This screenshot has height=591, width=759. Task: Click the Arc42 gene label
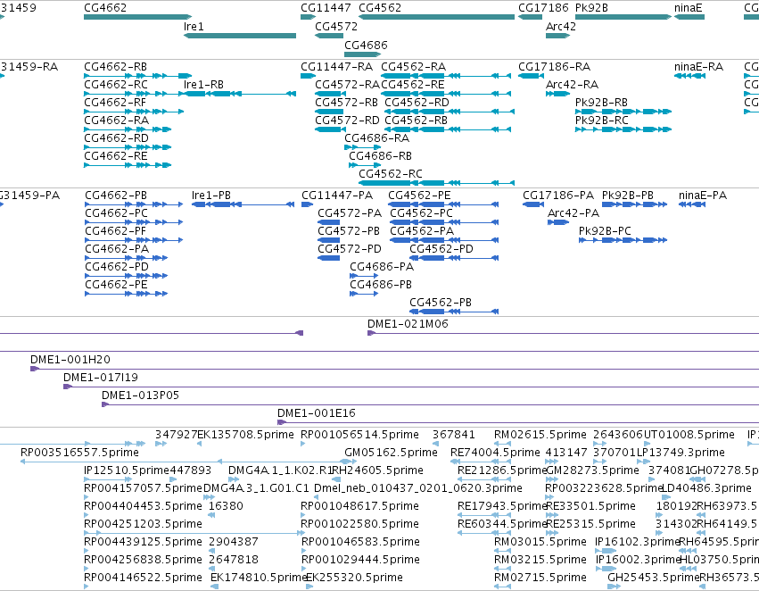click(561, 27)
